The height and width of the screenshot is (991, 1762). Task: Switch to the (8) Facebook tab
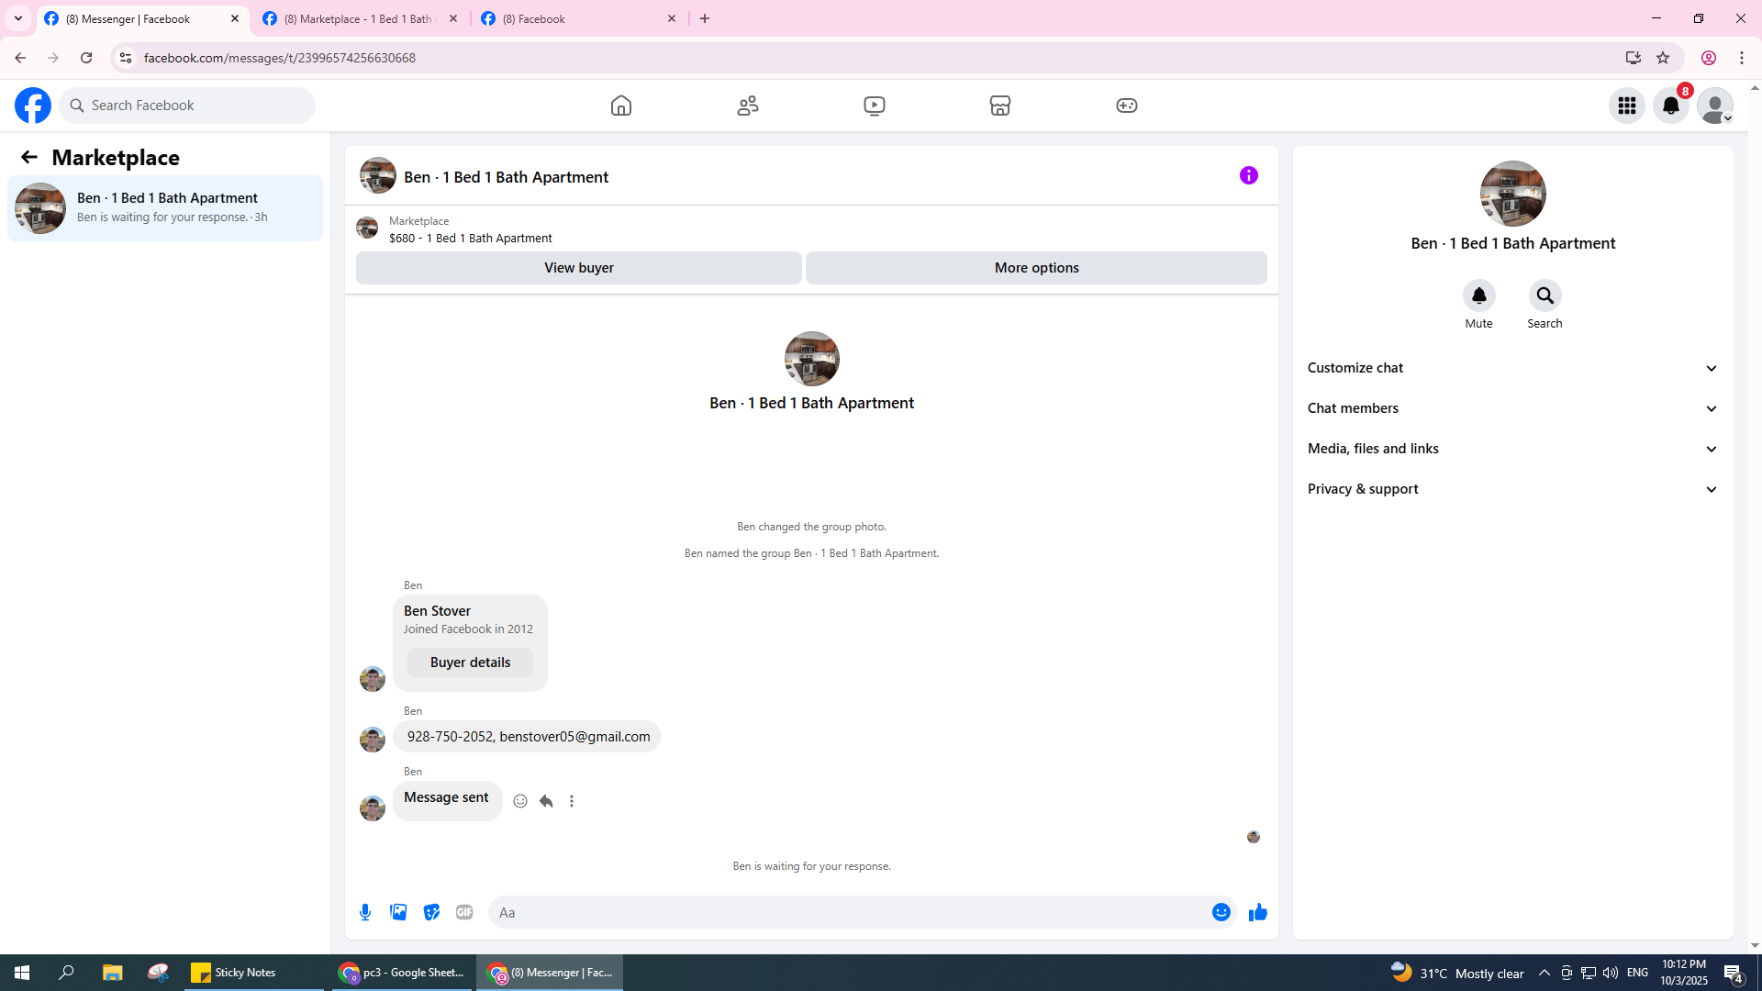(578, 18)
